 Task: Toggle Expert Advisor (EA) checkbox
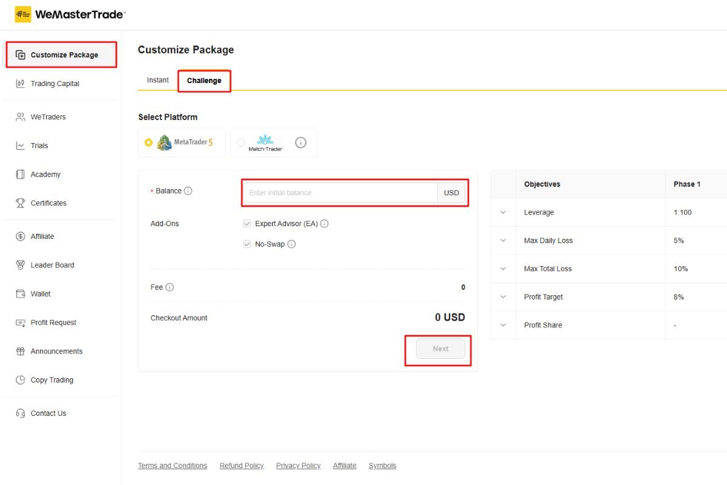247,224
